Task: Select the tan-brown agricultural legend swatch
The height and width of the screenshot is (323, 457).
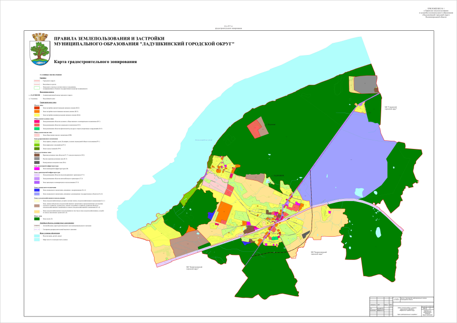Action: [37, 206]
